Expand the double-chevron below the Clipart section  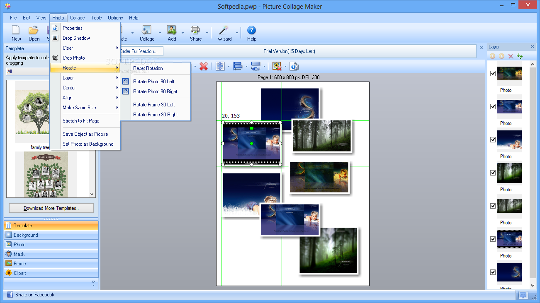pyautogui.click(x=93, y=283)
